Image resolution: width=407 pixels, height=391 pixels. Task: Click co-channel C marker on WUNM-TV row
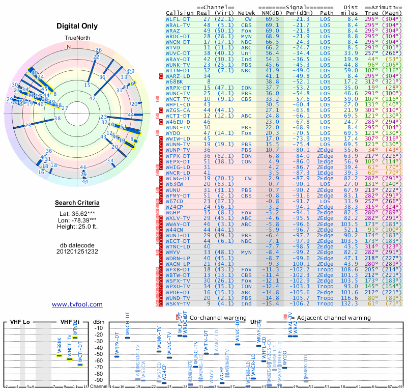[x=161, y=144]
